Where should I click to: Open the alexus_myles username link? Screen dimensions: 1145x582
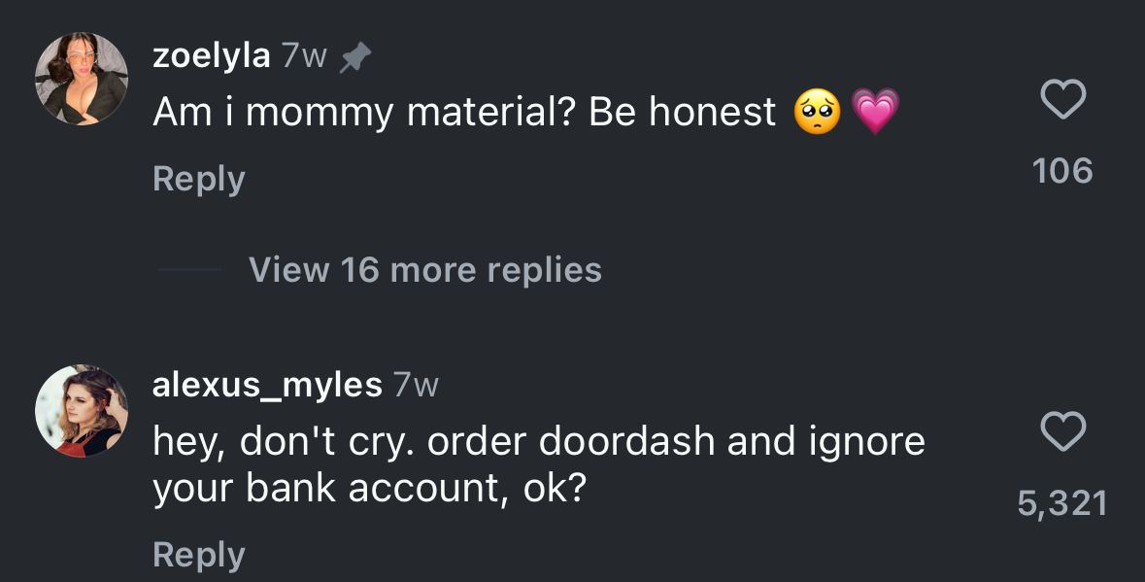pyautogui.click(x=267, y=386)
